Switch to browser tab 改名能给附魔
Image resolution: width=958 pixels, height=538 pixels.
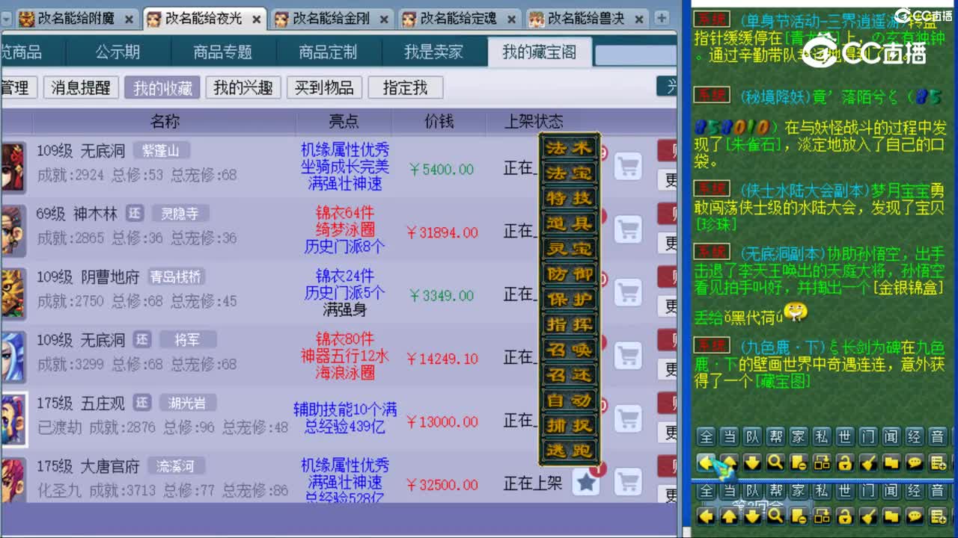pyautogui.click(x=75, y=19)
